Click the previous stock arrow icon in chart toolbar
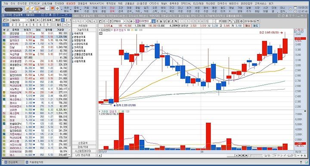The image size is (310, 166). [131, 21]
